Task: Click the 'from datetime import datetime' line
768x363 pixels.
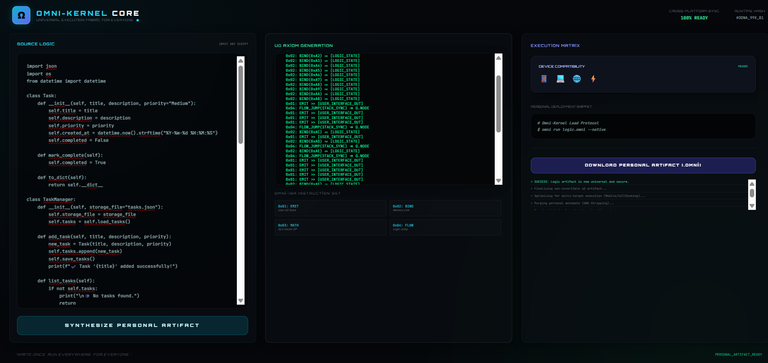Action: pos(66,81)
